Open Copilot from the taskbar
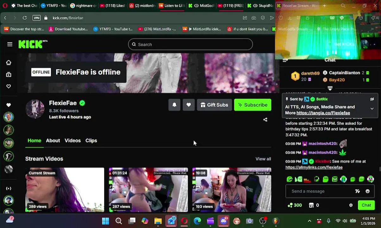381x228 pixels. 145,221
